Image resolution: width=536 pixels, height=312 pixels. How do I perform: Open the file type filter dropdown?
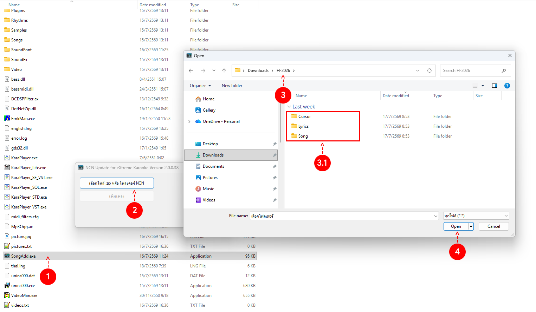click(x=476, y=216)
